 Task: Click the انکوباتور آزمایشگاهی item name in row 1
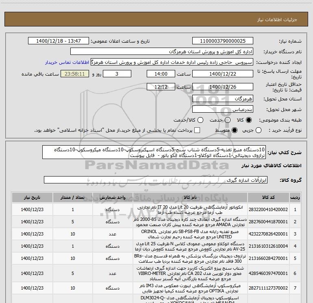click(190, 210)
